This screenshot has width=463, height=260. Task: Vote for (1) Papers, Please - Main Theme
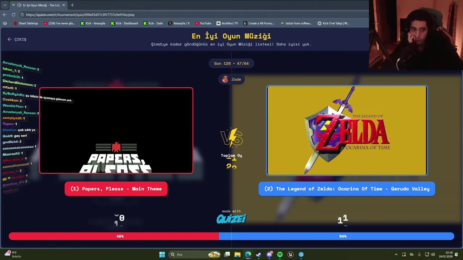(116, 189)
